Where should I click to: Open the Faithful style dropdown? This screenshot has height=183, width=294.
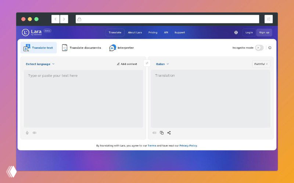click(x=261, y=64)
